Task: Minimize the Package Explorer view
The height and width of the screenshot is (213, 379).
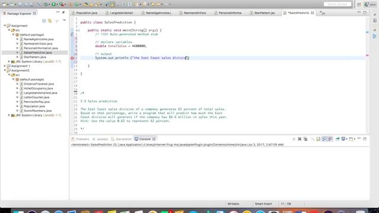Action: pyautogui.click(x=58, y=12)
